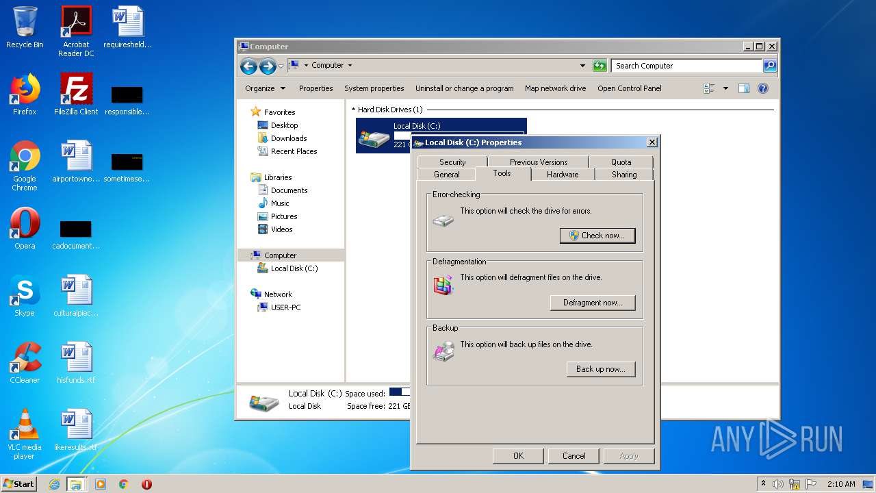Confirm the dialog with OK
Screen dimensions: 876x493
pos(518,456)
